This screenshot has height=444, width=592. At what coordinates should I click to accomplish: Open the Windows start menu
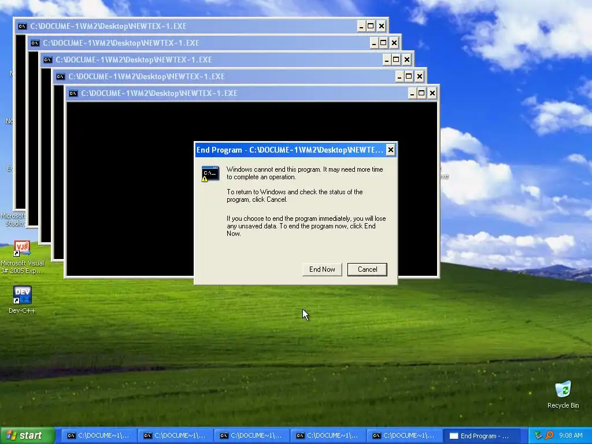point(27,435)
